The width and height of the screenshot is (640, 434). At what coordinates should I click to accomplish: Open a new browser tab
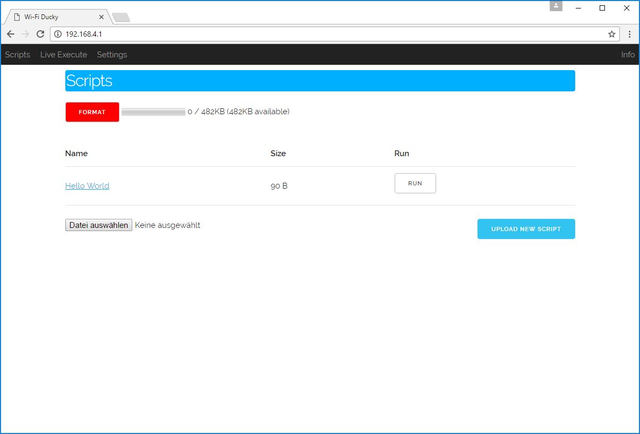(x=121, y=18)
